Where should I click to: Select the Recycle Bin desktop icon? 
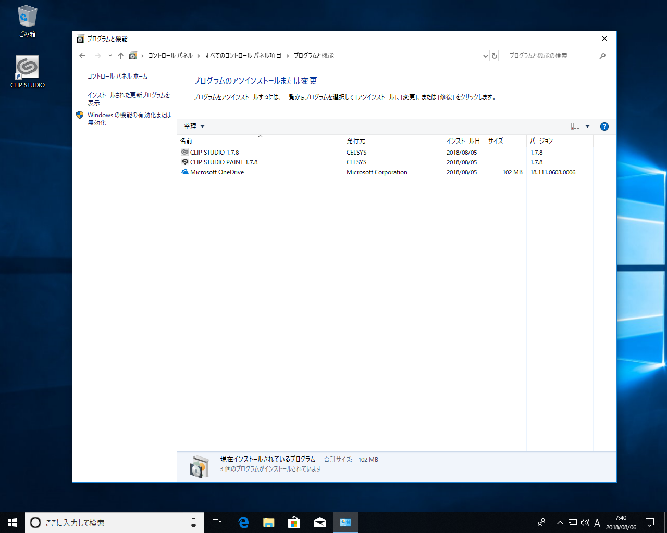27,21
